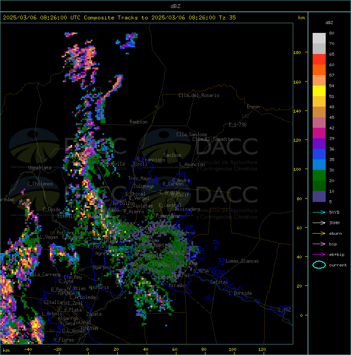Click the magenta eb+bip arrow in legend

pyautogui.click(x=319, y=255)
